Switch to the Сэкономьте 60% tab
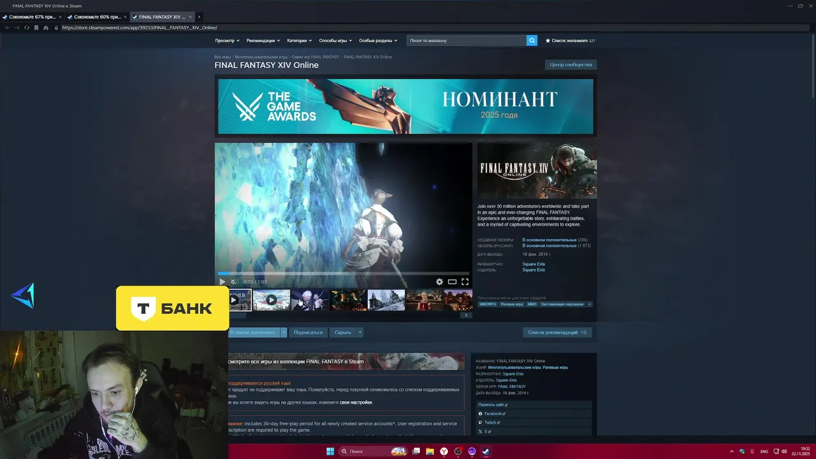Image resolution: width=816 pixels, height=459 pixels. [96, 17]
